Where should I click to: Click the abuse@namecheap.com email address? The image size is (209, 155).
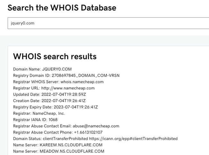click(x=96, y=126)
